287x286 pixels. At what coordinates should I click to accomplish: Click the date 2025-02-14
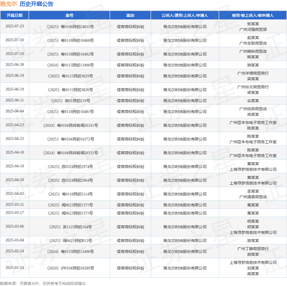coord(15,251)
